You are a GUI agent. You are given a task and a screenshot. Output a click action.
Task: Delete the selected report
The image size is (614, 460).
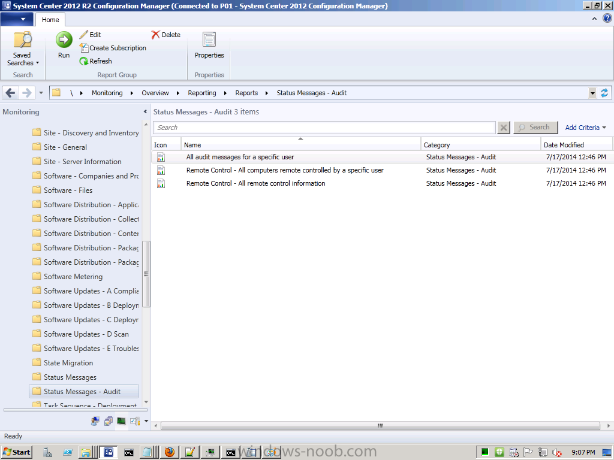point(166,35)
